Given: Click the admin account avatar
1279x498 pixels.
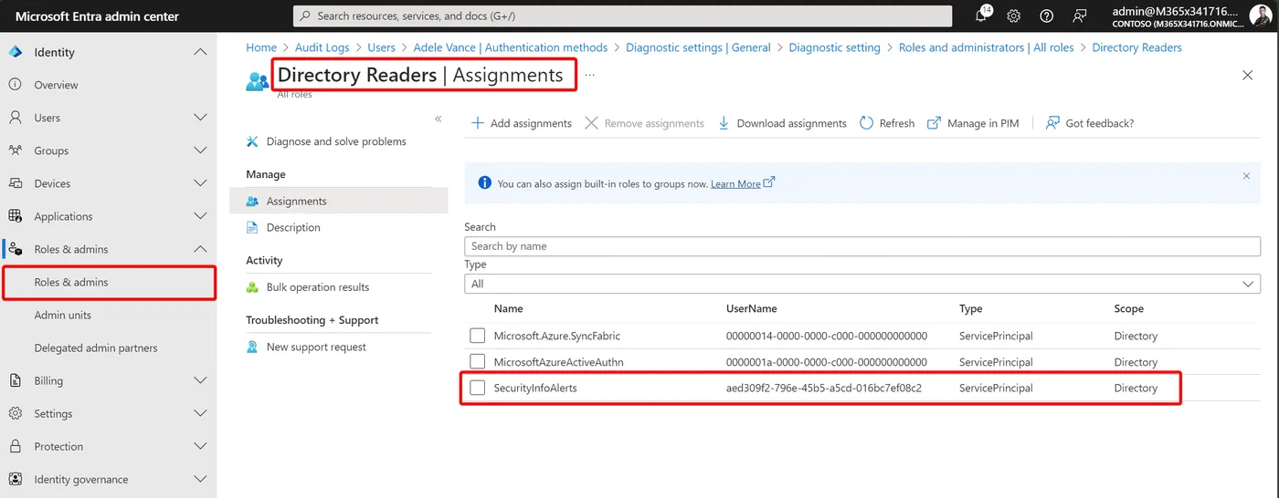Looking at the screenshot, I should coord(1260,16).
